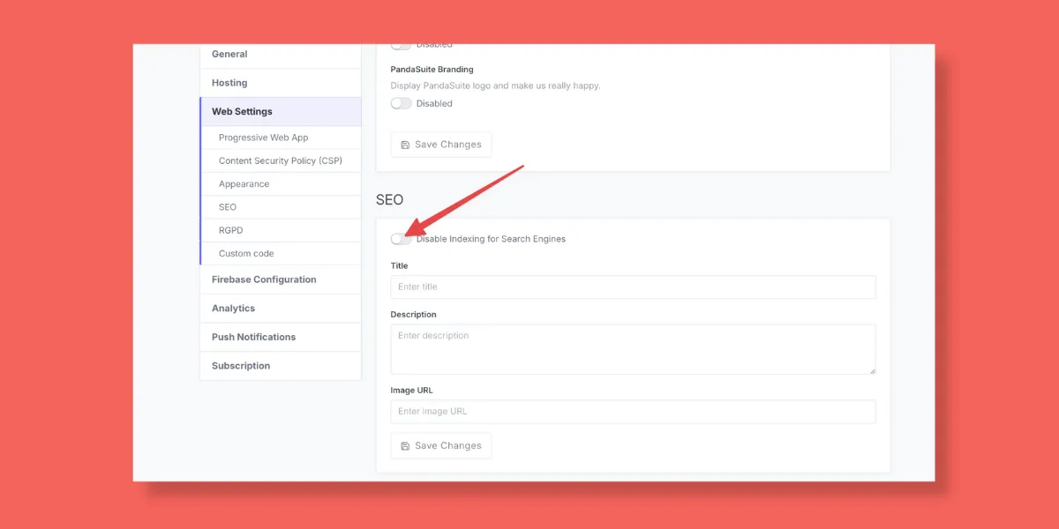Viewport: 1059px width, 529px height.
Task: Jump to the Appearance subsection
Action: [244, 184]
